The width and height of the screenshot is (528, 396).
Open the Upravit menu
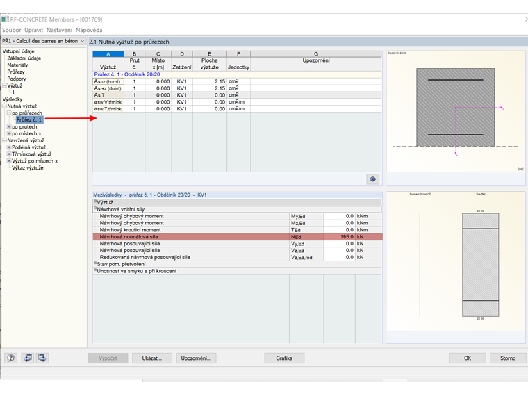(33, 30)
